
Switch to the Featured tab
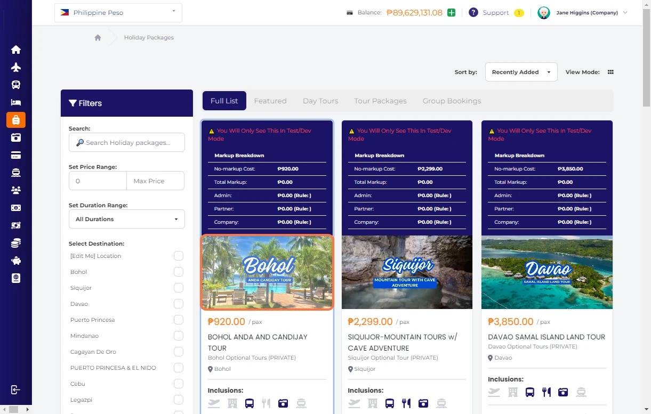[x=270, y=101]
